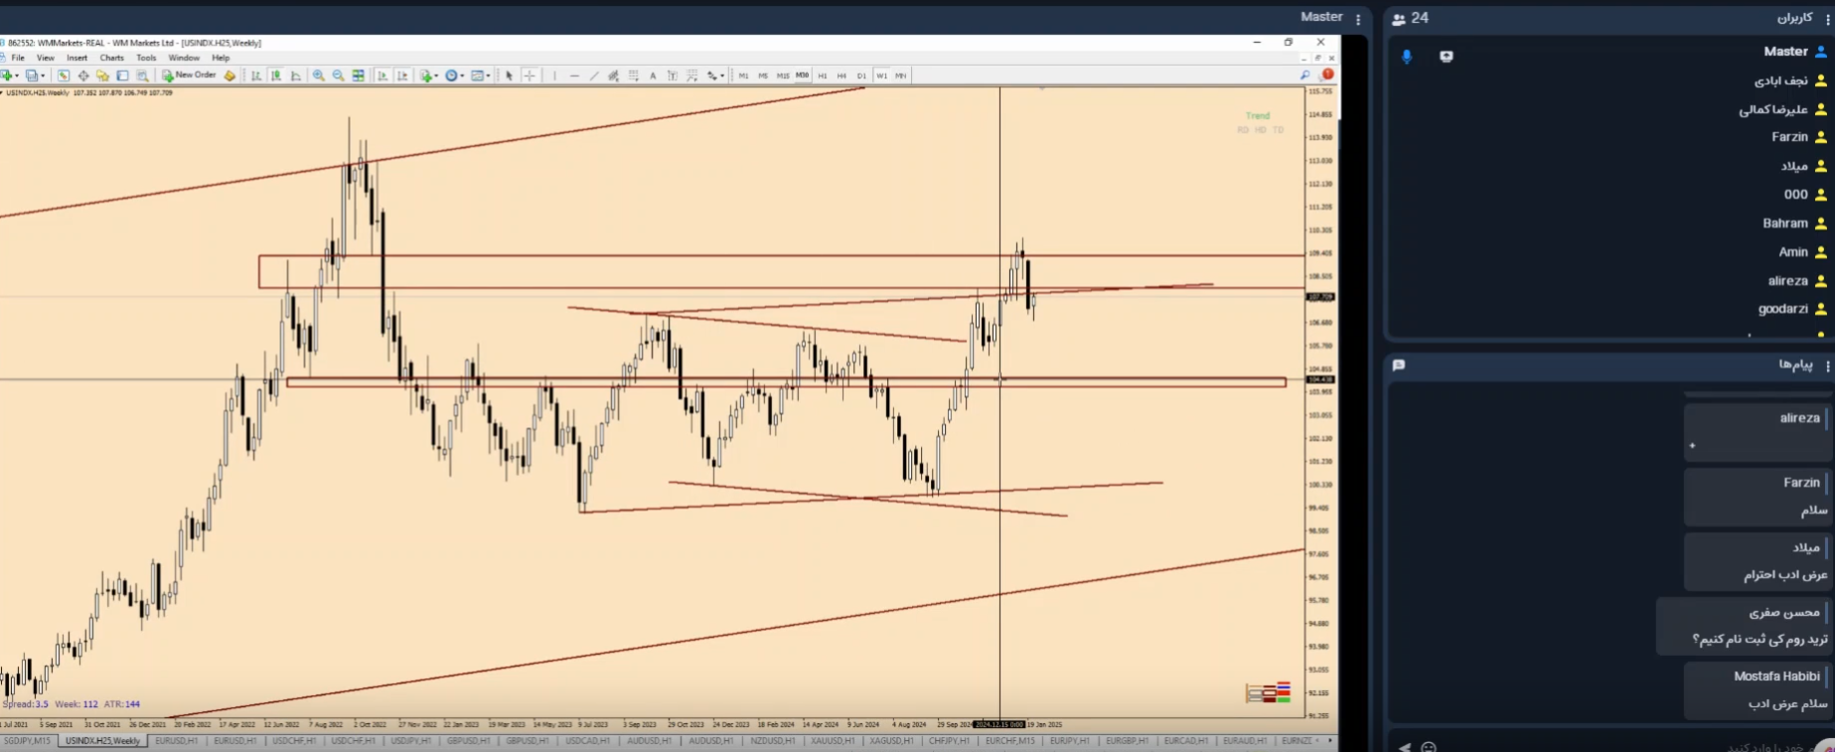This screenshot has width=1835, height=752.
Task: Switch chart to Candlesticks icon
Action: coord(276,75)
